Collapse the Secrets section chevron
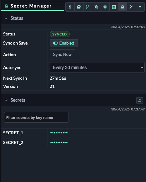Screen dimensions: 146x182 pos(6,100)
